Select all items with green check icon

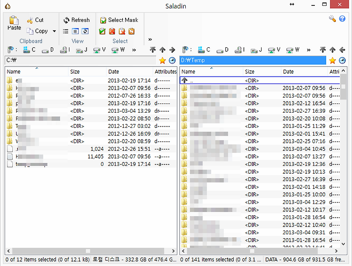click(x=102, y=31)
